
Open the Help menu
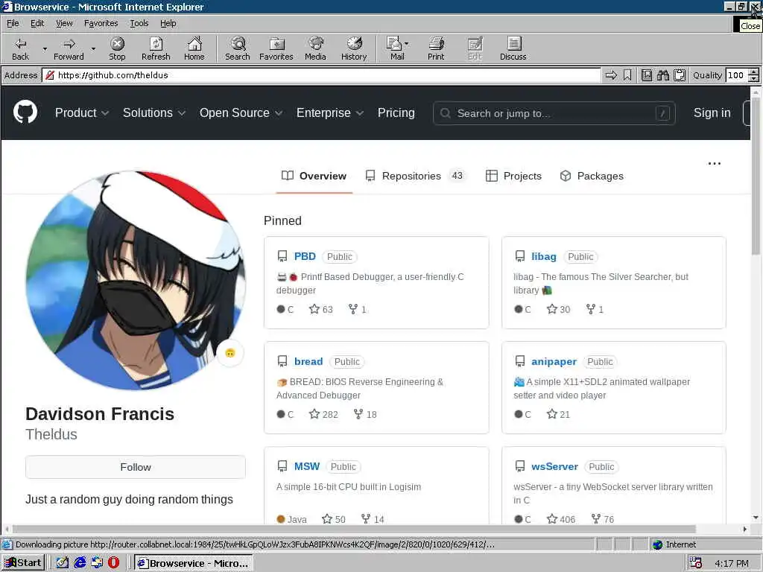pos(168,23)
